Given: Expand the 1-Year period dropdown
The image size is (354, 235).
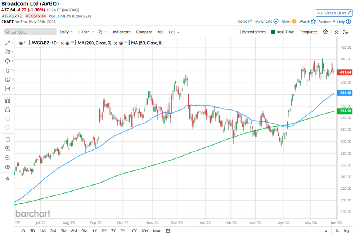Looking at the screenshot, I should [85, 32].
